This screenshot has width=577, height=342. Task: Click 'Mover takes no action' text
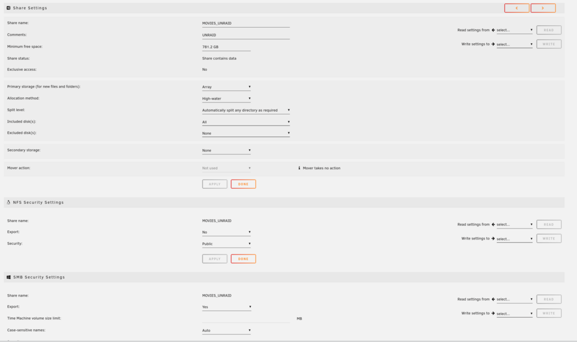[321, 168]
